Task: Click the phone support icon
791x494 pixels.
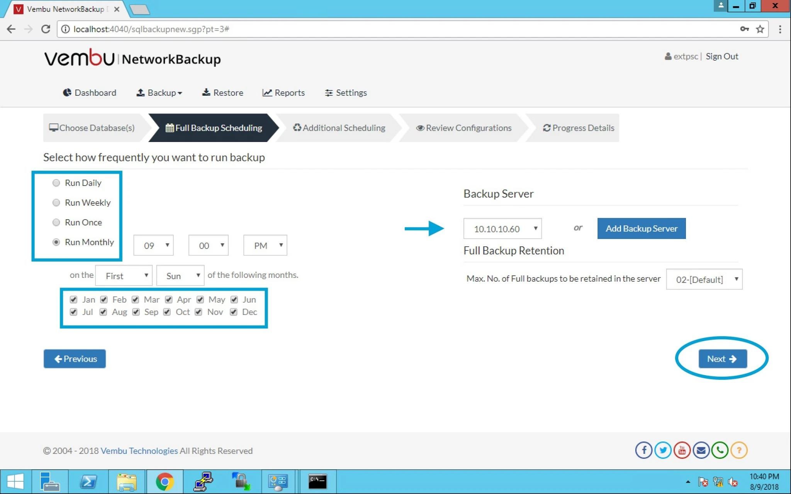Action: coord(720,450)
